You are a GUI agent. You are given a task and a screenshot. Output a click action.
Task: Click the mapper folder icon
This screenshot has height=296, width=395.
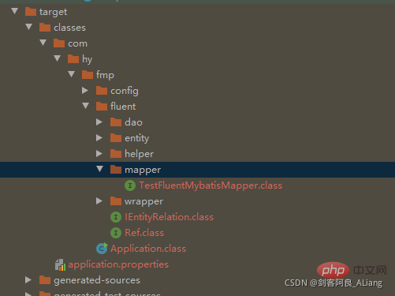[x=116, y=170]
